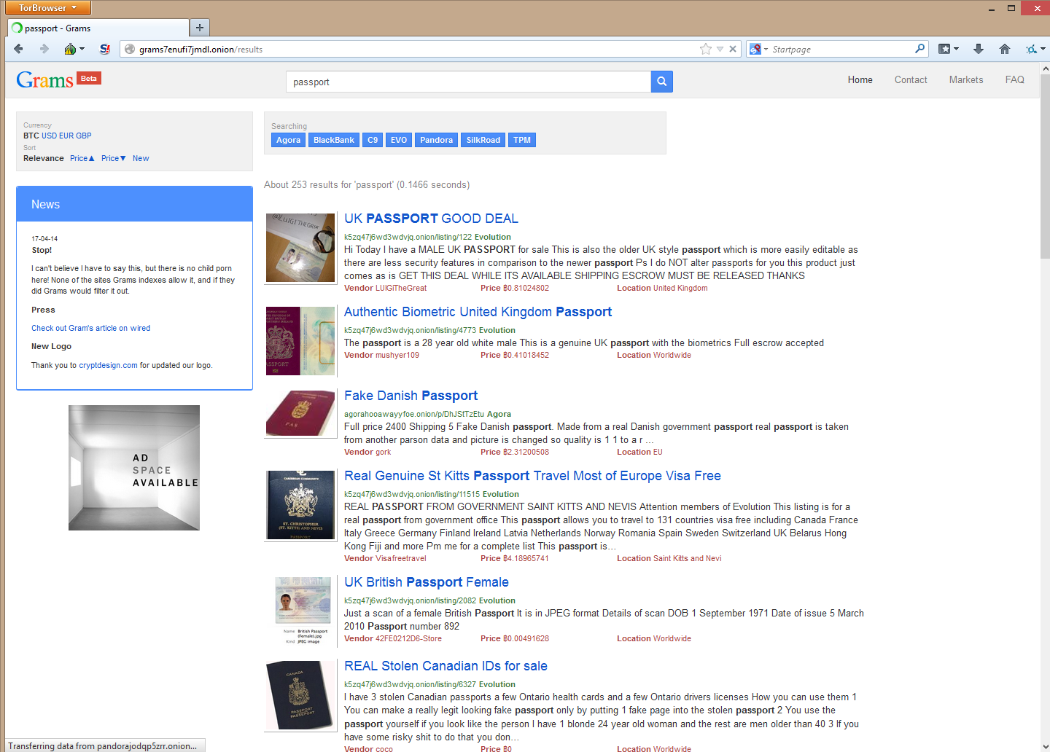Open 'Real Genuine St Kitts Passport' listing
This screenshot has height=752, width=1050.
[532, 476]
